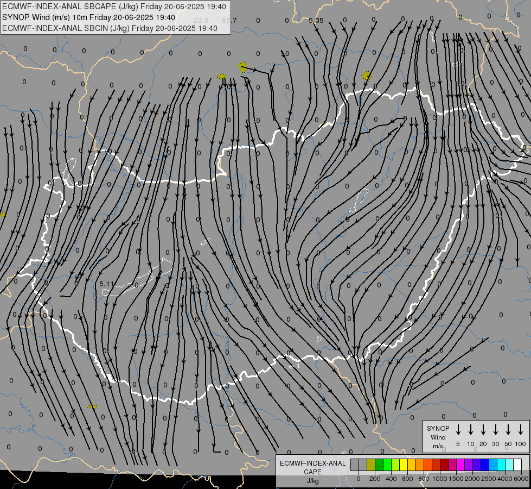Select the J/kg unit label in legend
This screenshot has width=531, height=489.
[312, 481]
